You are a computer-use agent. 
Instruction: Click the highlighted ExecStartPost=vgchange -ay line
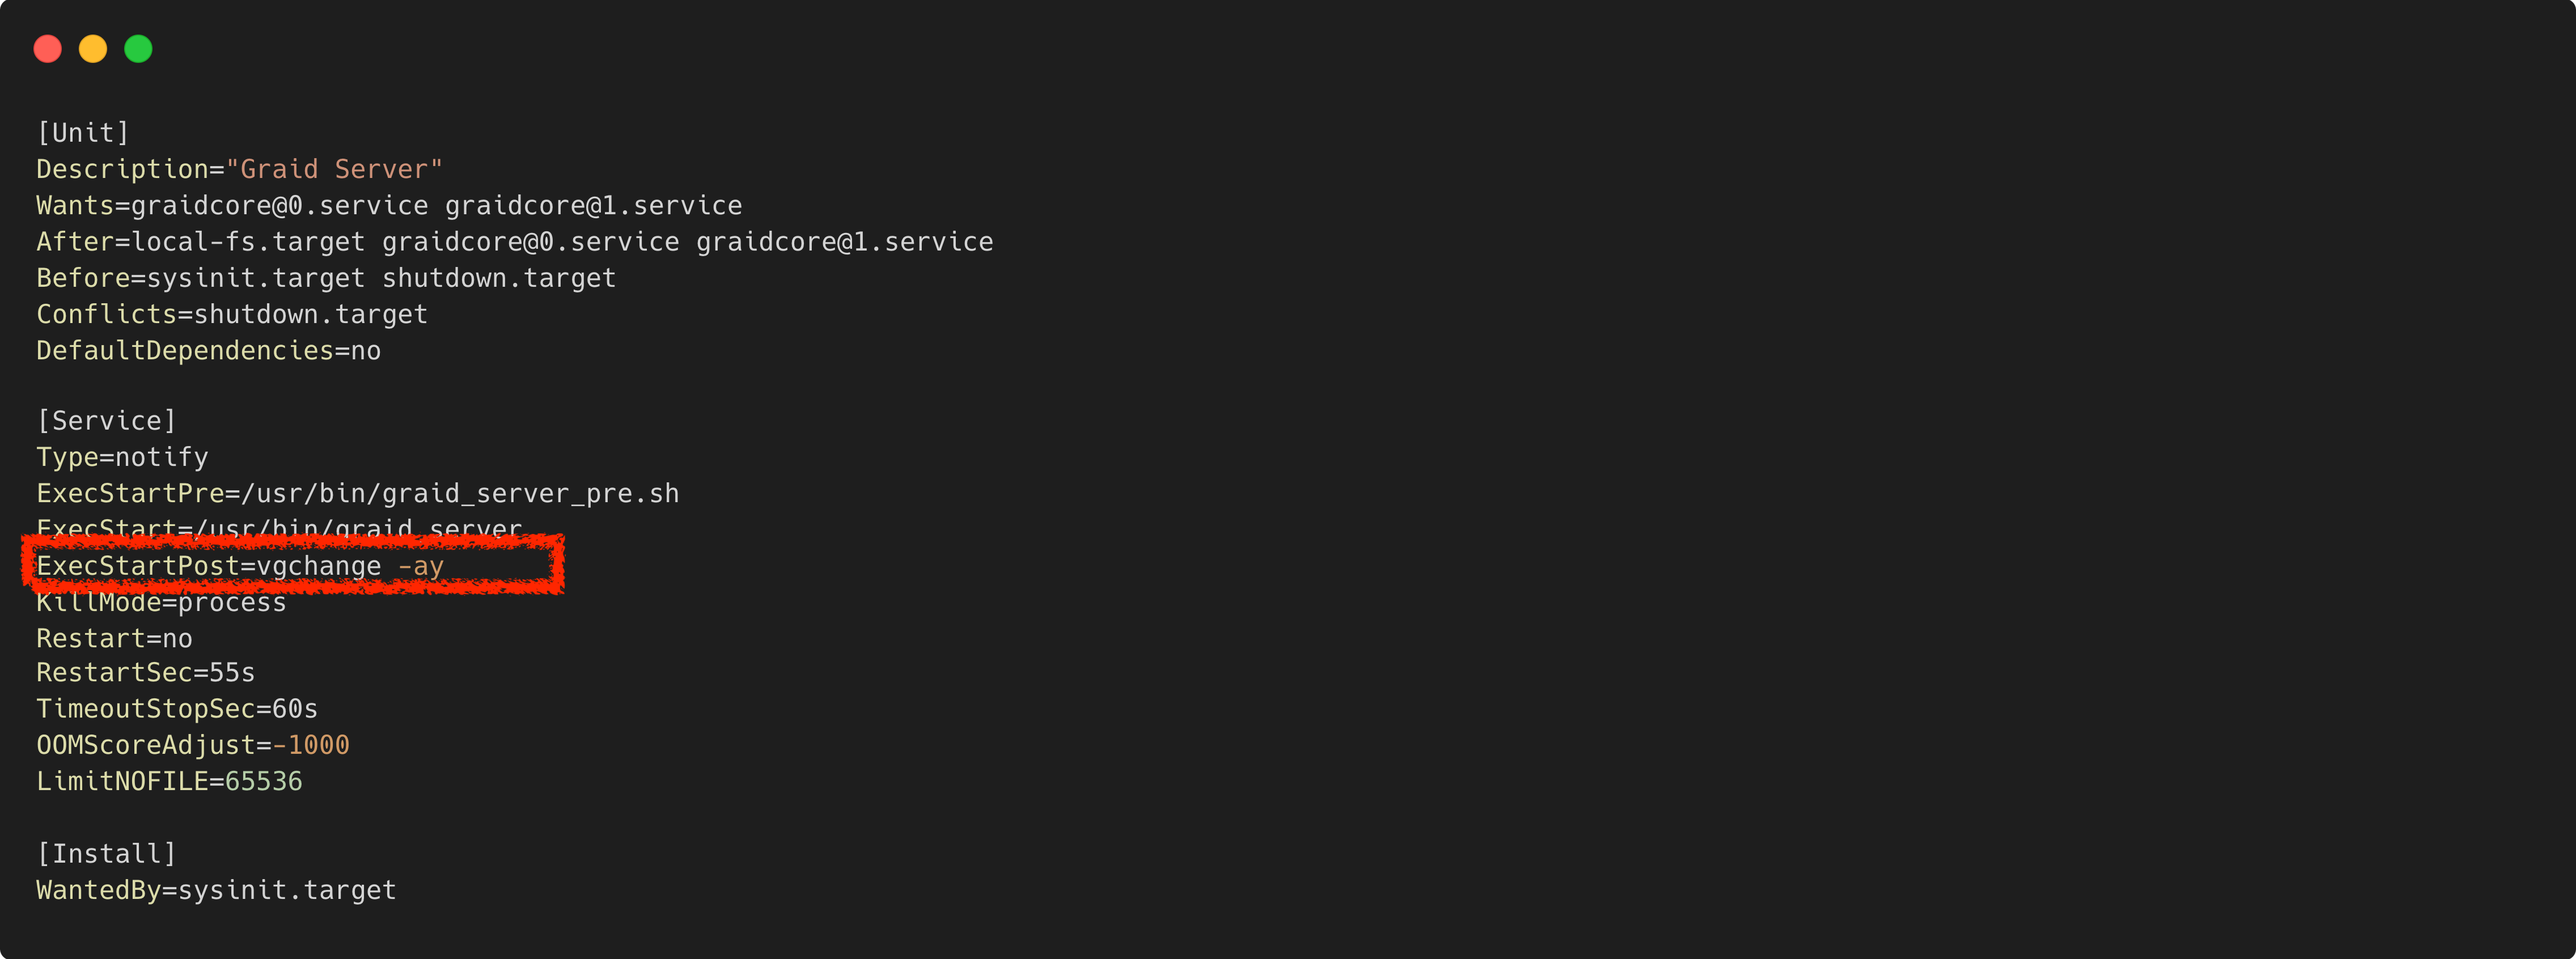[240, 566]
